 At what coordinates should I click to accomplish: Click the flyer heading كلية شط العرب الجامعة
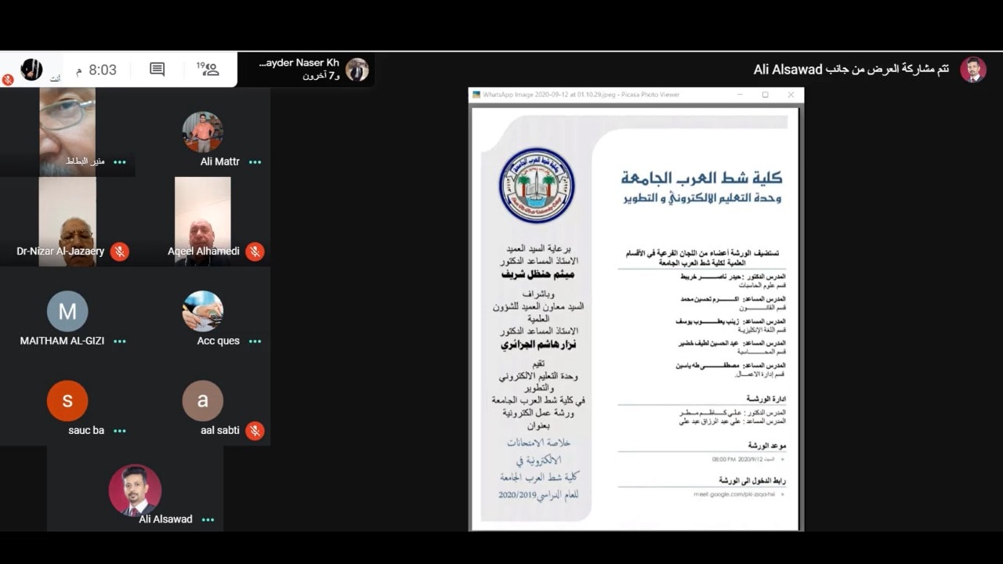tap(701, 179)
